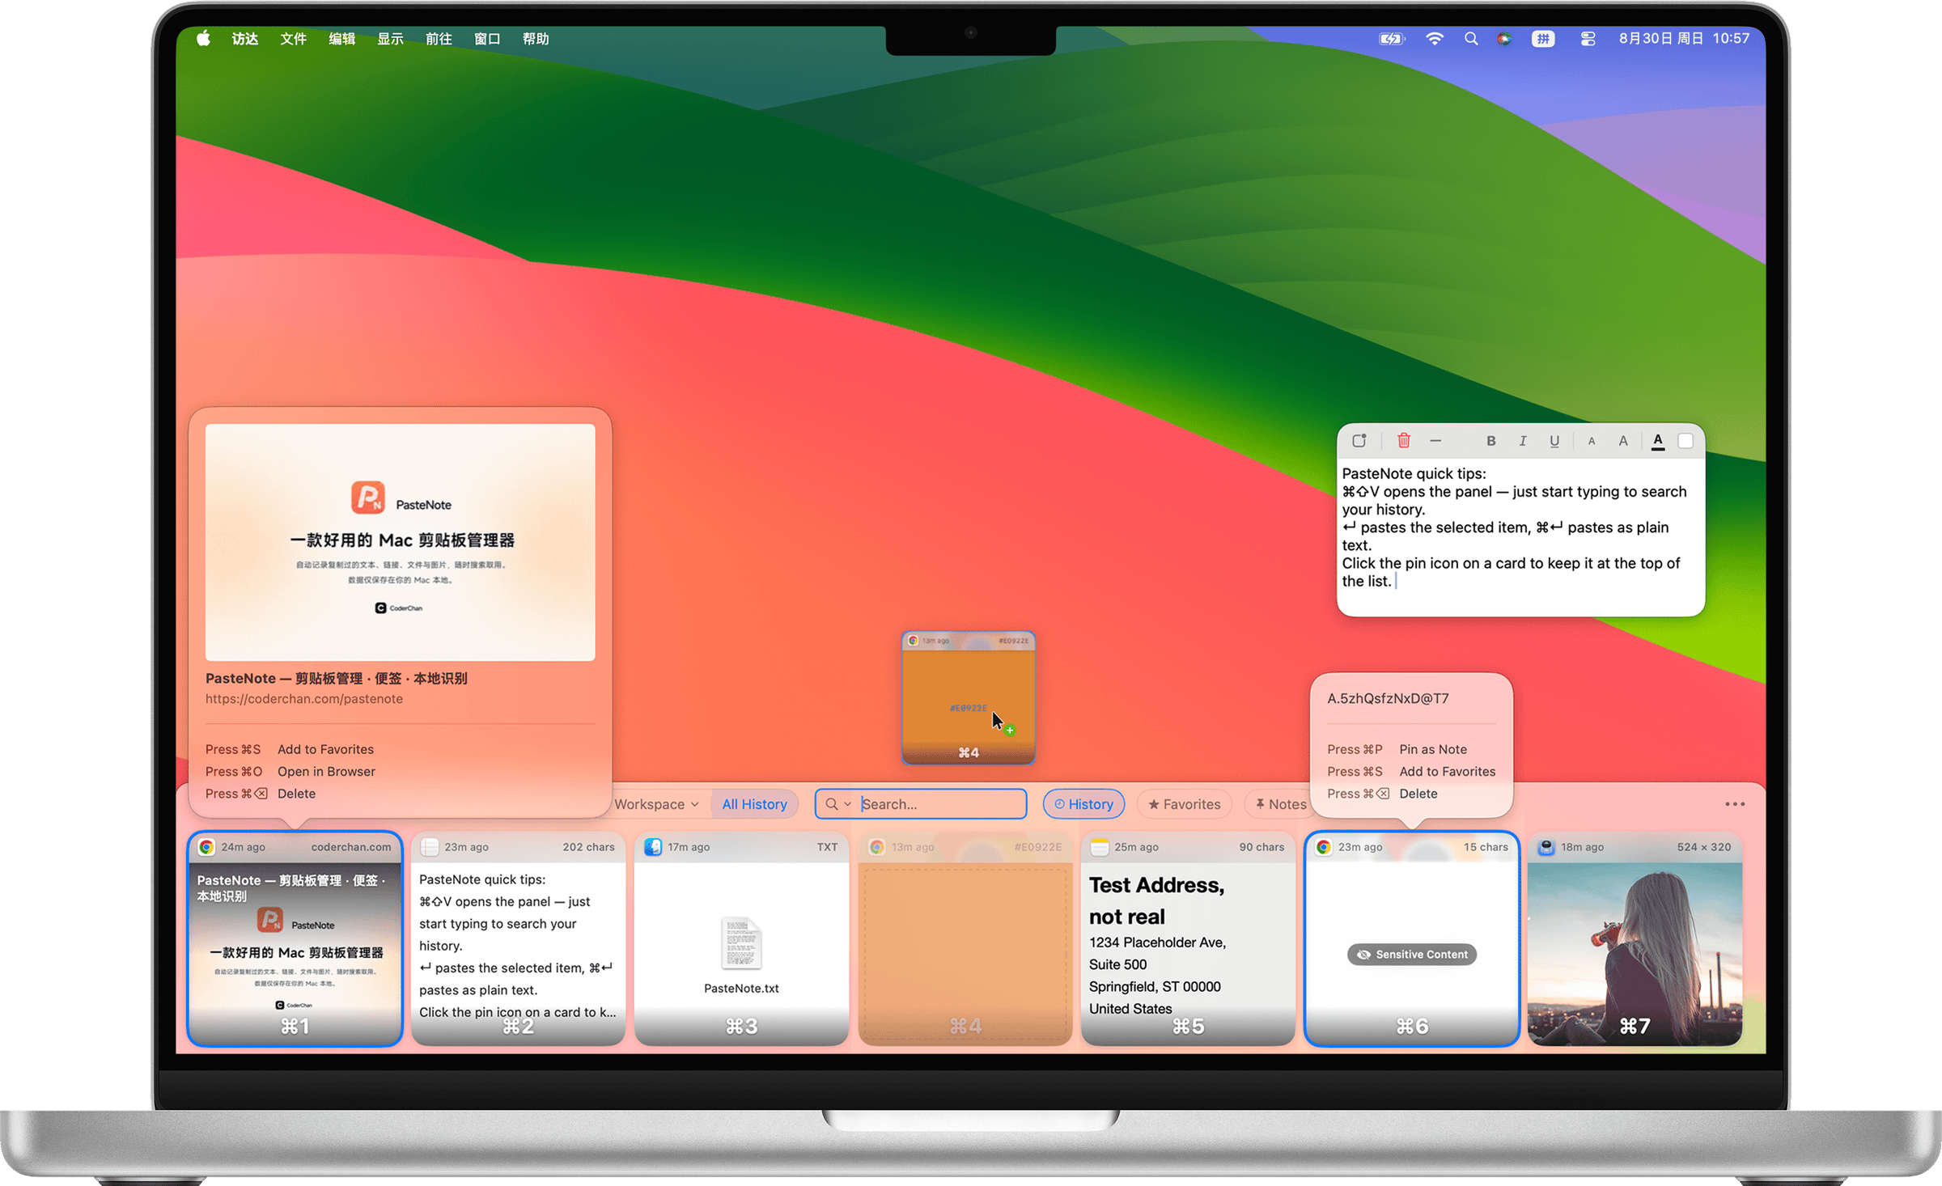Open the 前往 menu
The image size is (1942, 1186).
(x=439, y=39)
